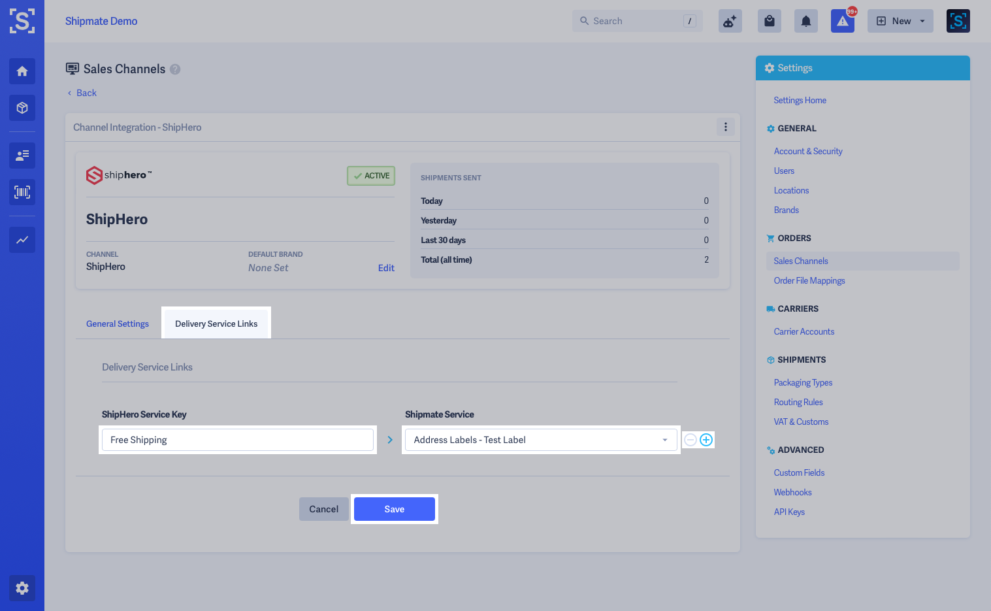
Task: Open Packaging Types
Action: click(x=803, y=382)
